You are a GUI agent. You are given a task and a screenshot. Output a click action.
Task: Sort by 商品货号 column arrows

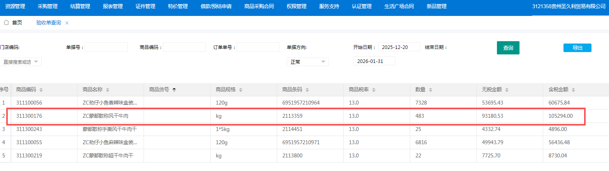174,90
